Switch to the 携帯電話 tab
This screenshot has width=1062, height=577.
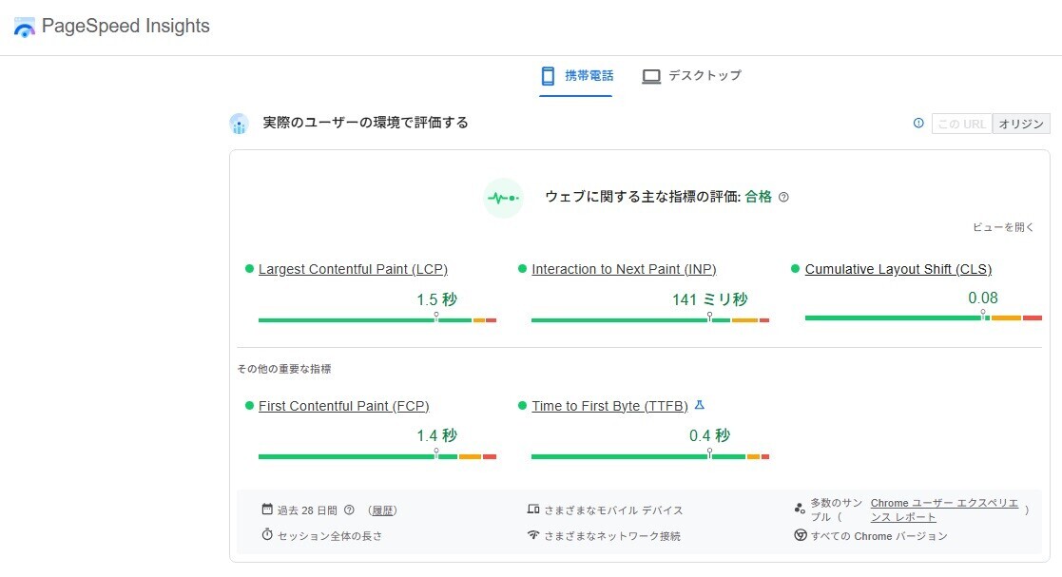576,77
